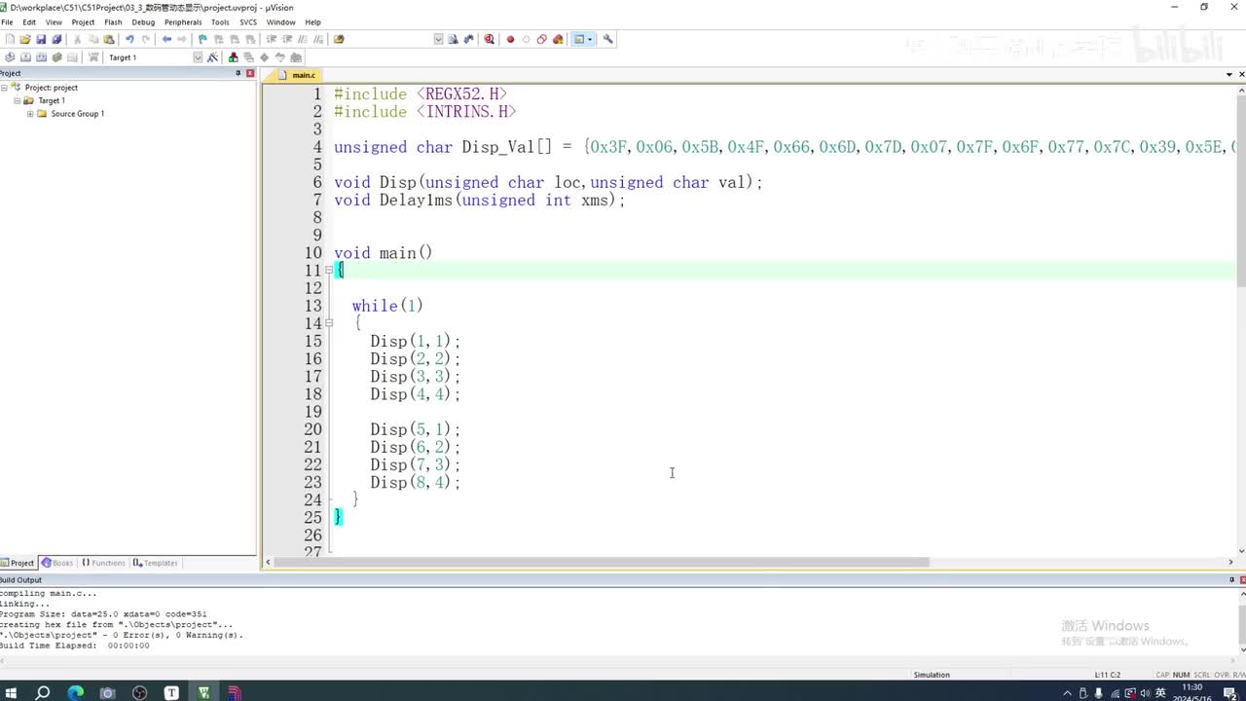Viewport: 1246px width, 701px height.
Task: Click the Navigate Backwards arrow
Action: click(x=166, y=40)
